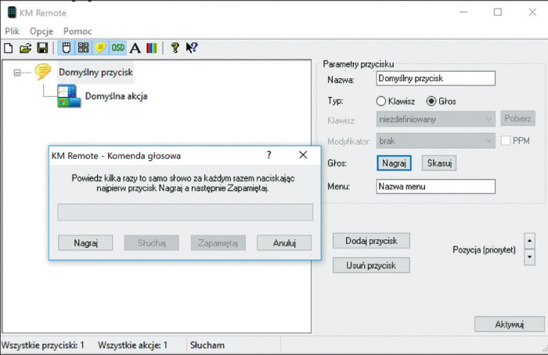Click the Słuchaj button in dialog

152,243
